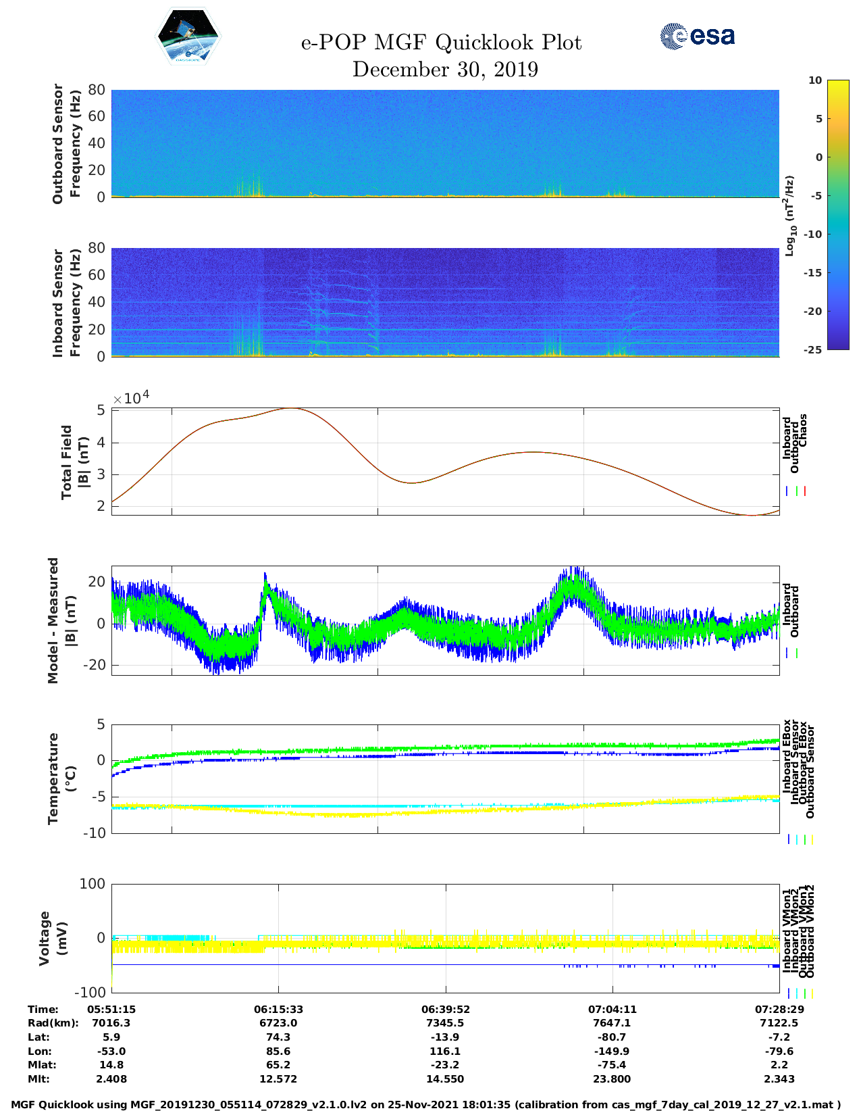Click the Outboard Sensor spectrogram panel
861x1115 pixels.
coord(445,143)
